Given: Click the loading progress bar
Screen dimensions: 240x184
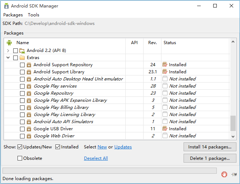Looking at the screenshot, I should click(x=110, y=170).
